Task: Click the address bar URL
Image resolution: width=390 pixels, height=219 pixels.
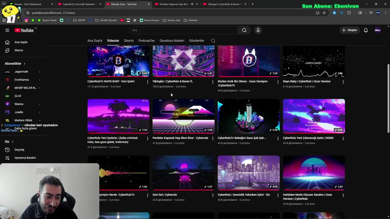Action: (x=53, y=13)
